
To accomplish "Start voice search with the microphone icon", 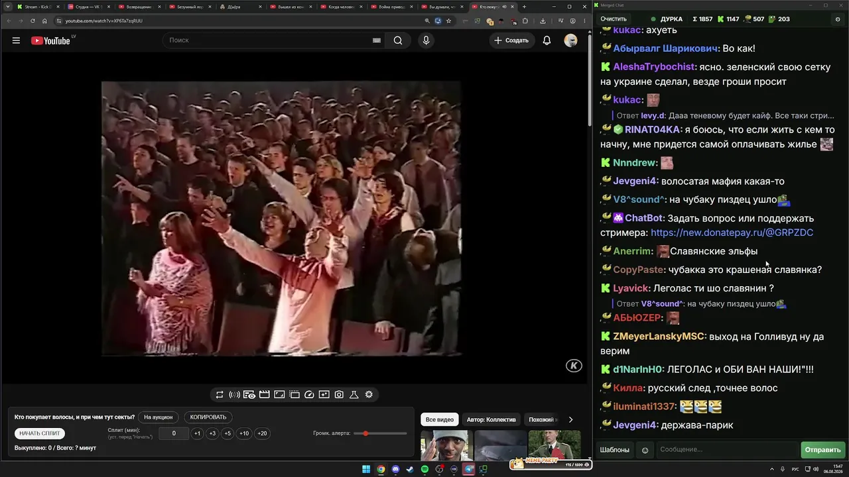I will pyautogui.click(x=426, y=40).
